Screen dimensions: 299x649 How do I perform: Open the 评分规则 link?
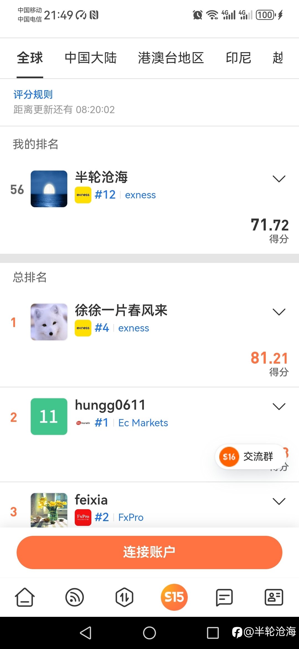pos(33,95)
